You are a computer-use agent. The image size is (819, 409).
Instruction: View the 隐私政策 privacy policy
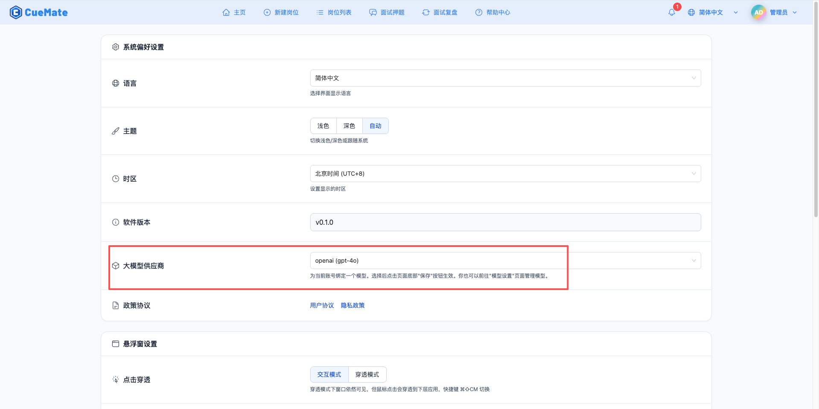coord(353,305)
